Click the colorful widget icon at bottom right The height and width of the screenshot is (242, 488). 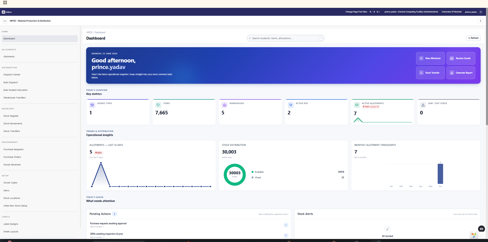(x=474, y=235)
